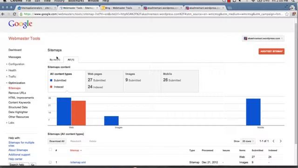Viewport: 298px width, 168px height.
Task: Go to next sitemaps page arrow
Action: pyautogui.click(x=281, y=141)
